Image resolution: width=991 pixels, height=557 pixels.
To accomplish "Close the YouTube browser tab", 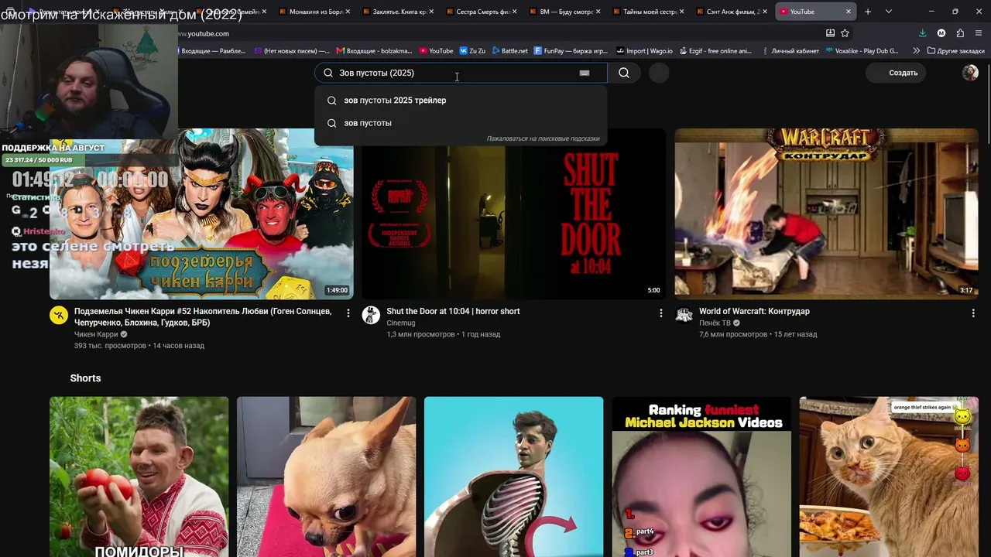I will [848, 12].
